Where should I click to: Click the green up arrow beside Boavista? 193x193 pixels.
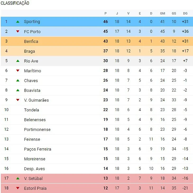click(x=18, y=90)
